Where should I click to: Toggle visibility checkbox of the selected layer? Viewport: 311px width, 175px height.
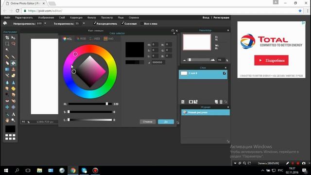coord(225,73)
